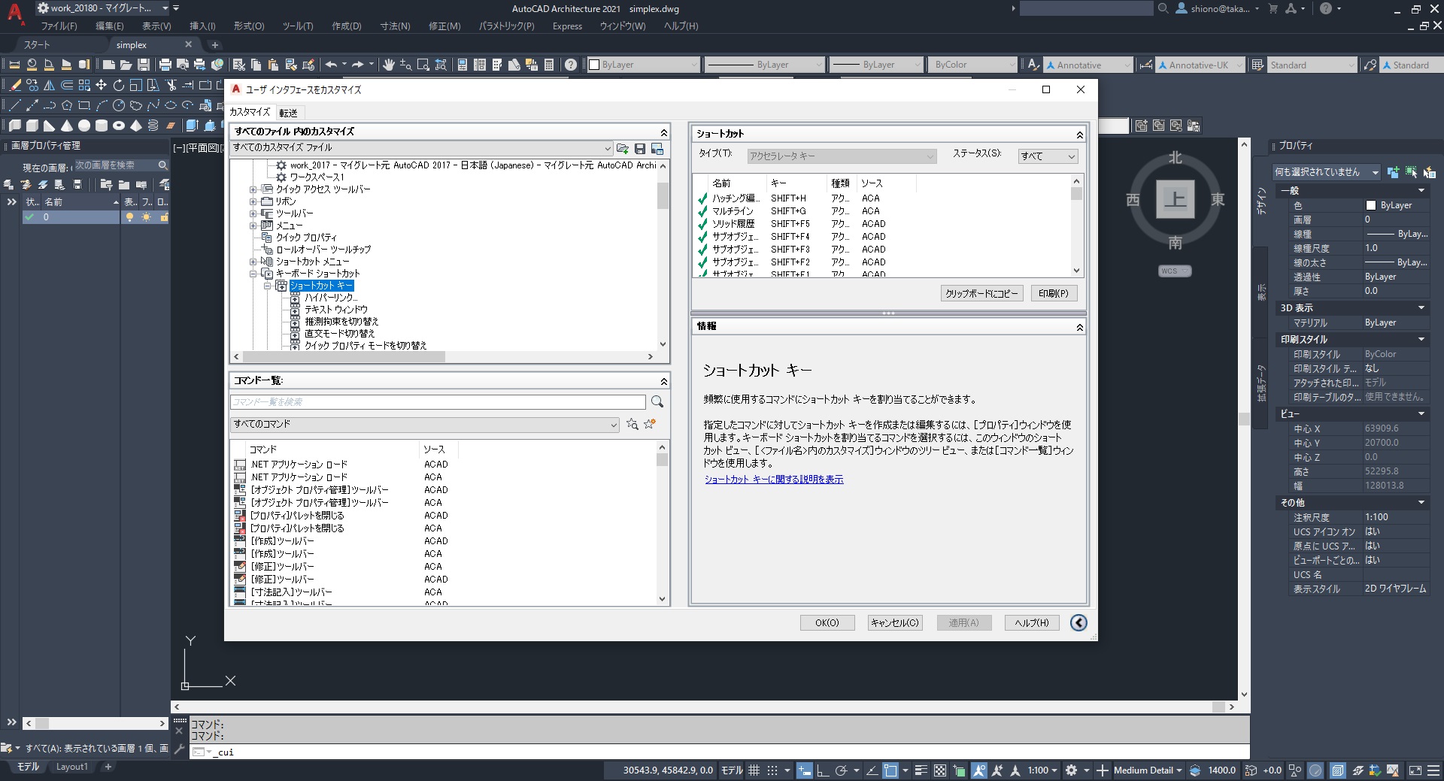
Task: Click the ViewCube 上 top face
Action: click(x=1175, y=199)
